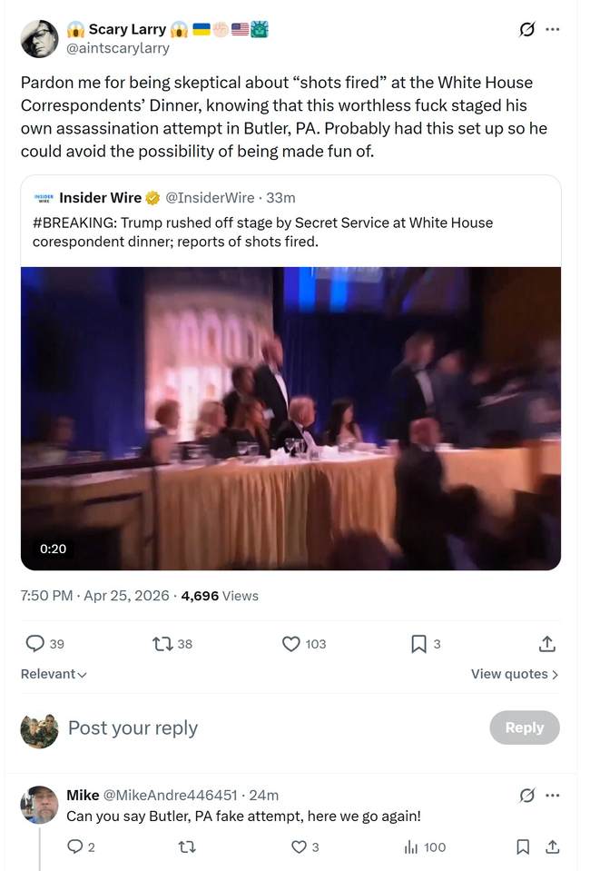Click the Grok icon on Scary Larry's post
The image size is (590, 871).
pyautogui.click(x=526, y=30)
